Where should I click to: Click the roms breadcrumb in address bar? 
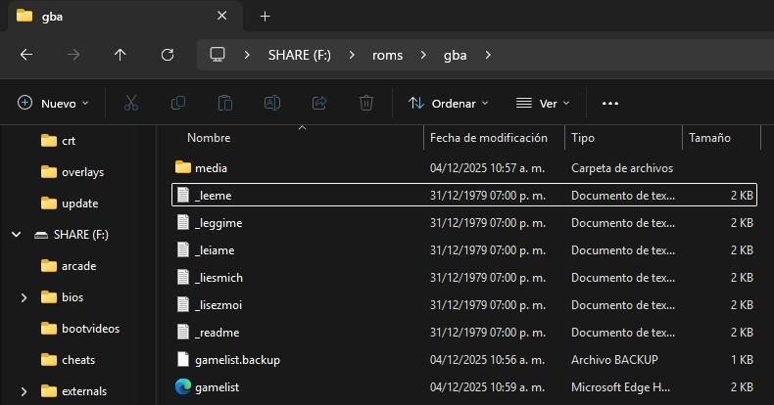point(386,55)
